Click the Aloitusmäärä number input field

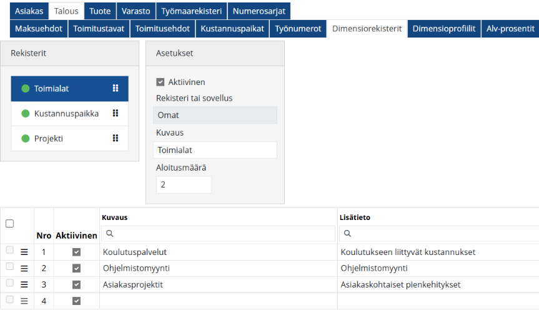(x=184, y=185)
